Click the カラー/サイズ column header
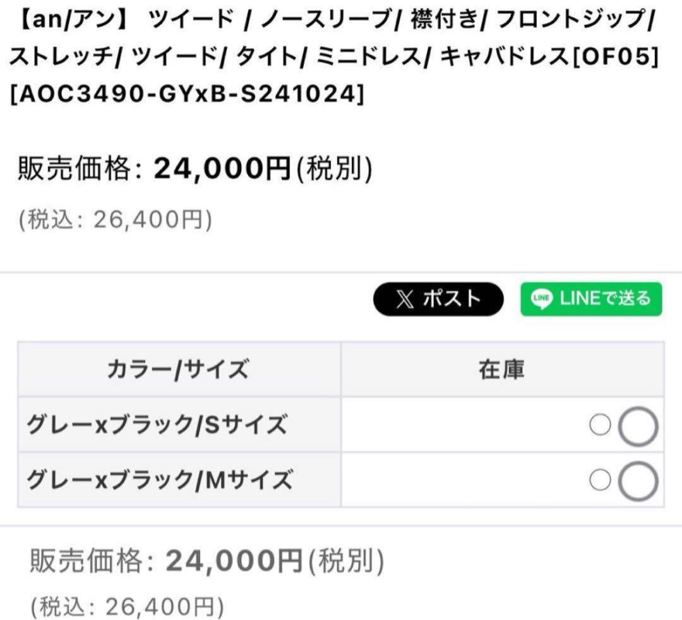682x620 pixels. 179,369
